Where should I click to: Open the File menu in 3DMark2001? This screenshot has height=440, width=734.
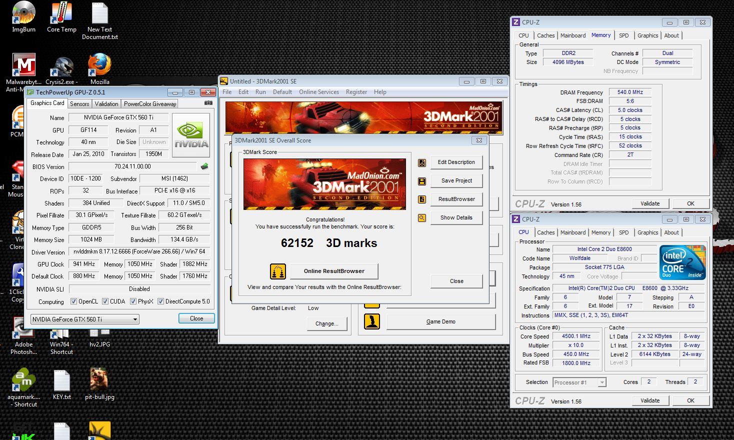[227, 92]
